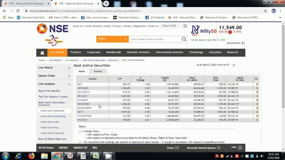This screenshot has width=285, height=160.
Task: Open File Explorer from taskbar
Action: tap(45, 156)
